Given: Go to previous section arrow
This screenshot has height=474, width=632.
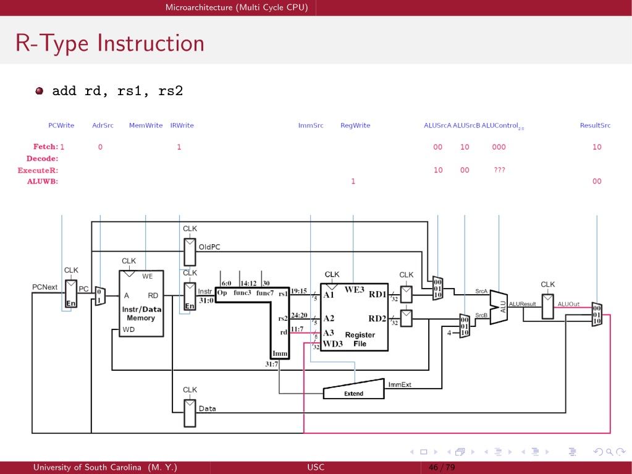Looking at the screenshot, I should point(523,452).
